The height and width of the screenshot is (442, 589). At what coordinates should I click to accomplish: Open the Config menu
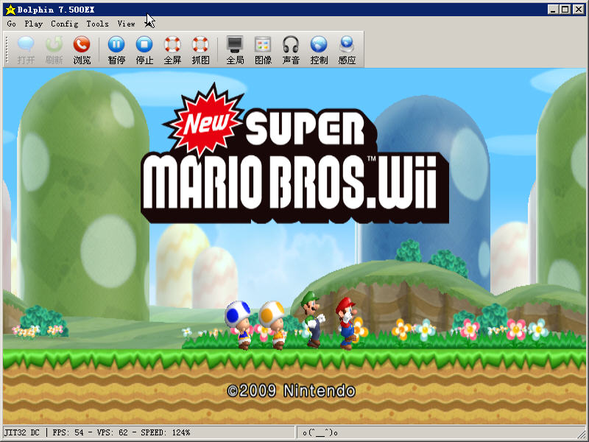(x=65, y=24)
